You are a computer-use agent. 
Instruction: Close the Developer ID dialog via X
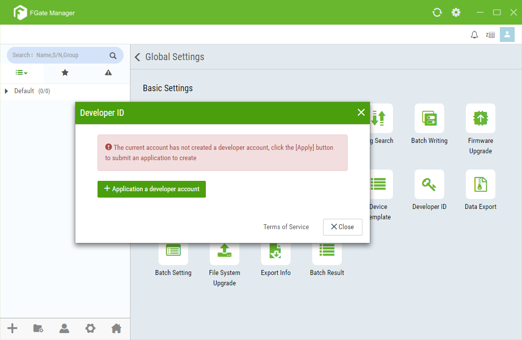click(x=361, y=113)
